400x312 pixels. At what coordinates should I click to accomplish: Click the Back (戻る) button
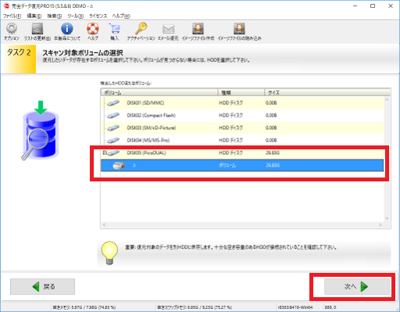coord(42,286)
